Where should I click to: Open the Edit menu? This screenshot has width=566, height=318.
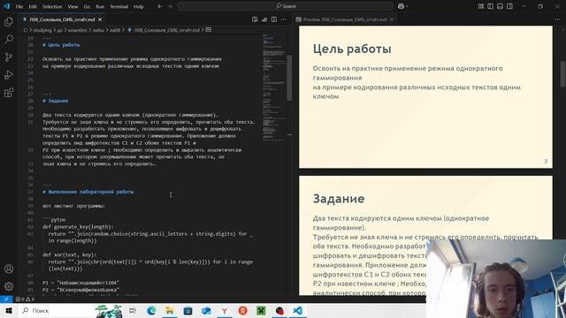click(x=33, y=6)
